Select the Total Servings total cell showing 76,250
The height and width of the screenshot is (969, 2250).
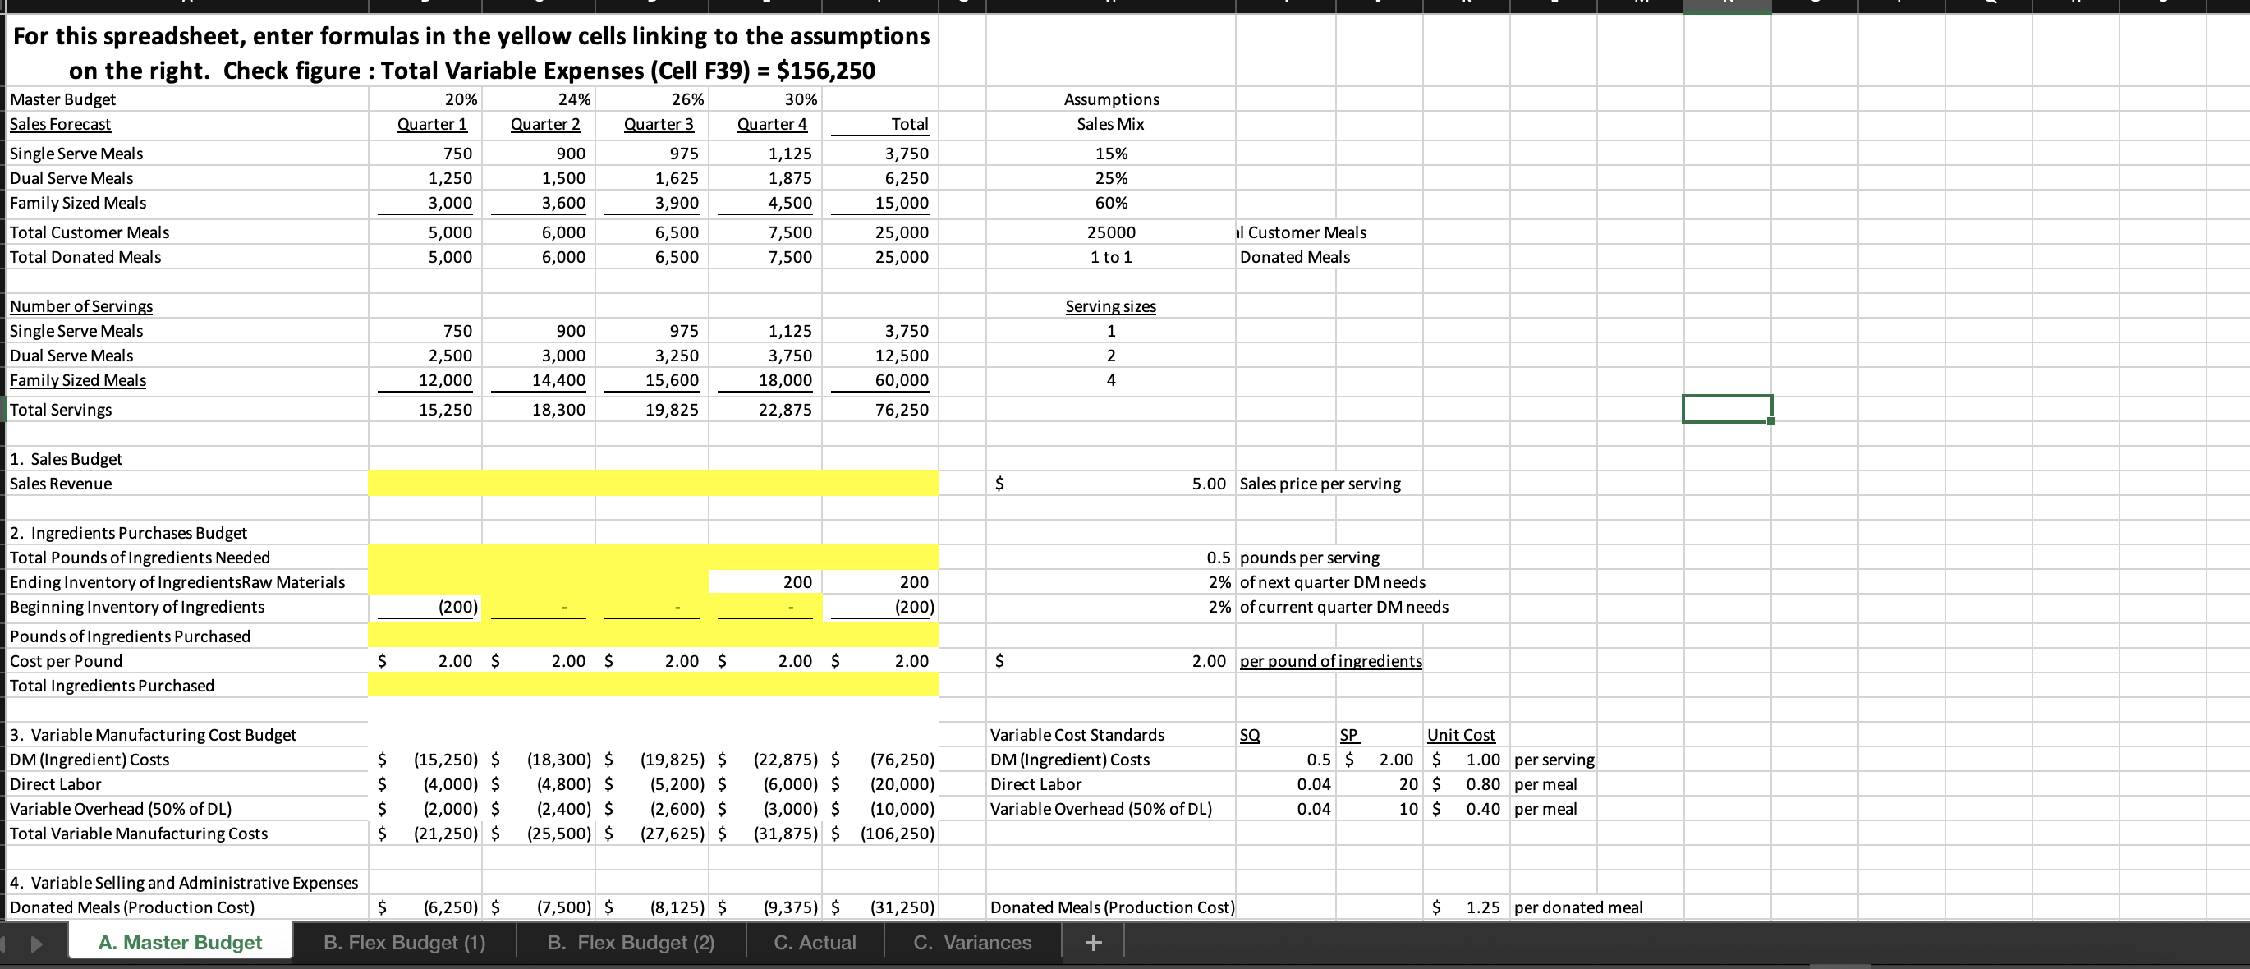click(882, 409)
